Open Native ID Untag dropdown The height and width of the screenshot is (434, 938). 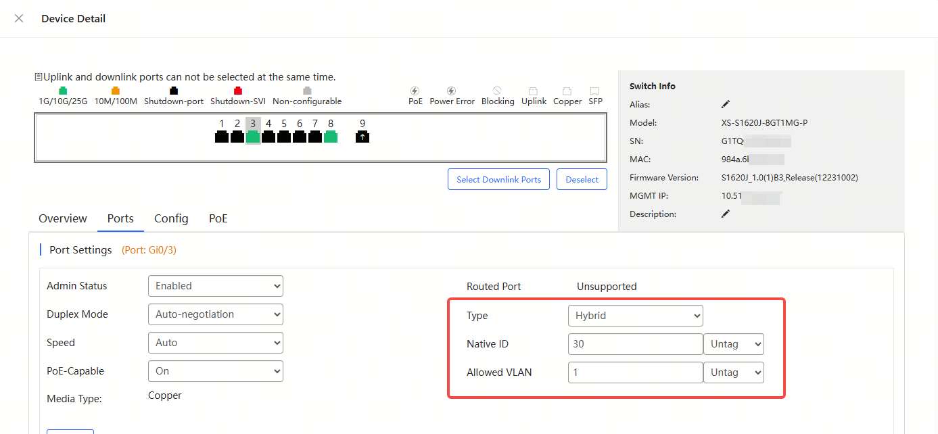[x=733, y=344]
